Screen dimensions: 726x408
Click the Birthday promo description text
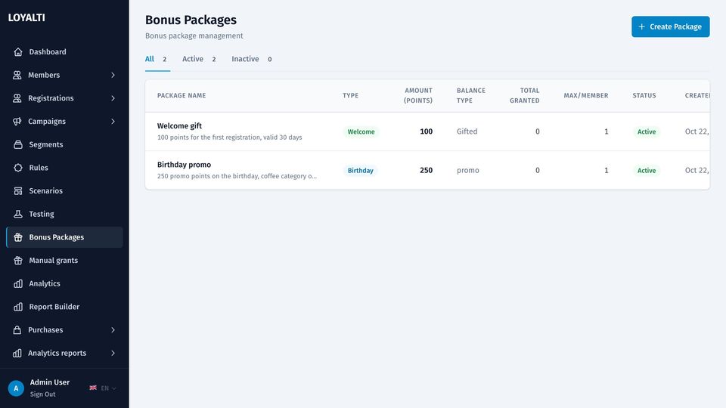click(237, 176)
